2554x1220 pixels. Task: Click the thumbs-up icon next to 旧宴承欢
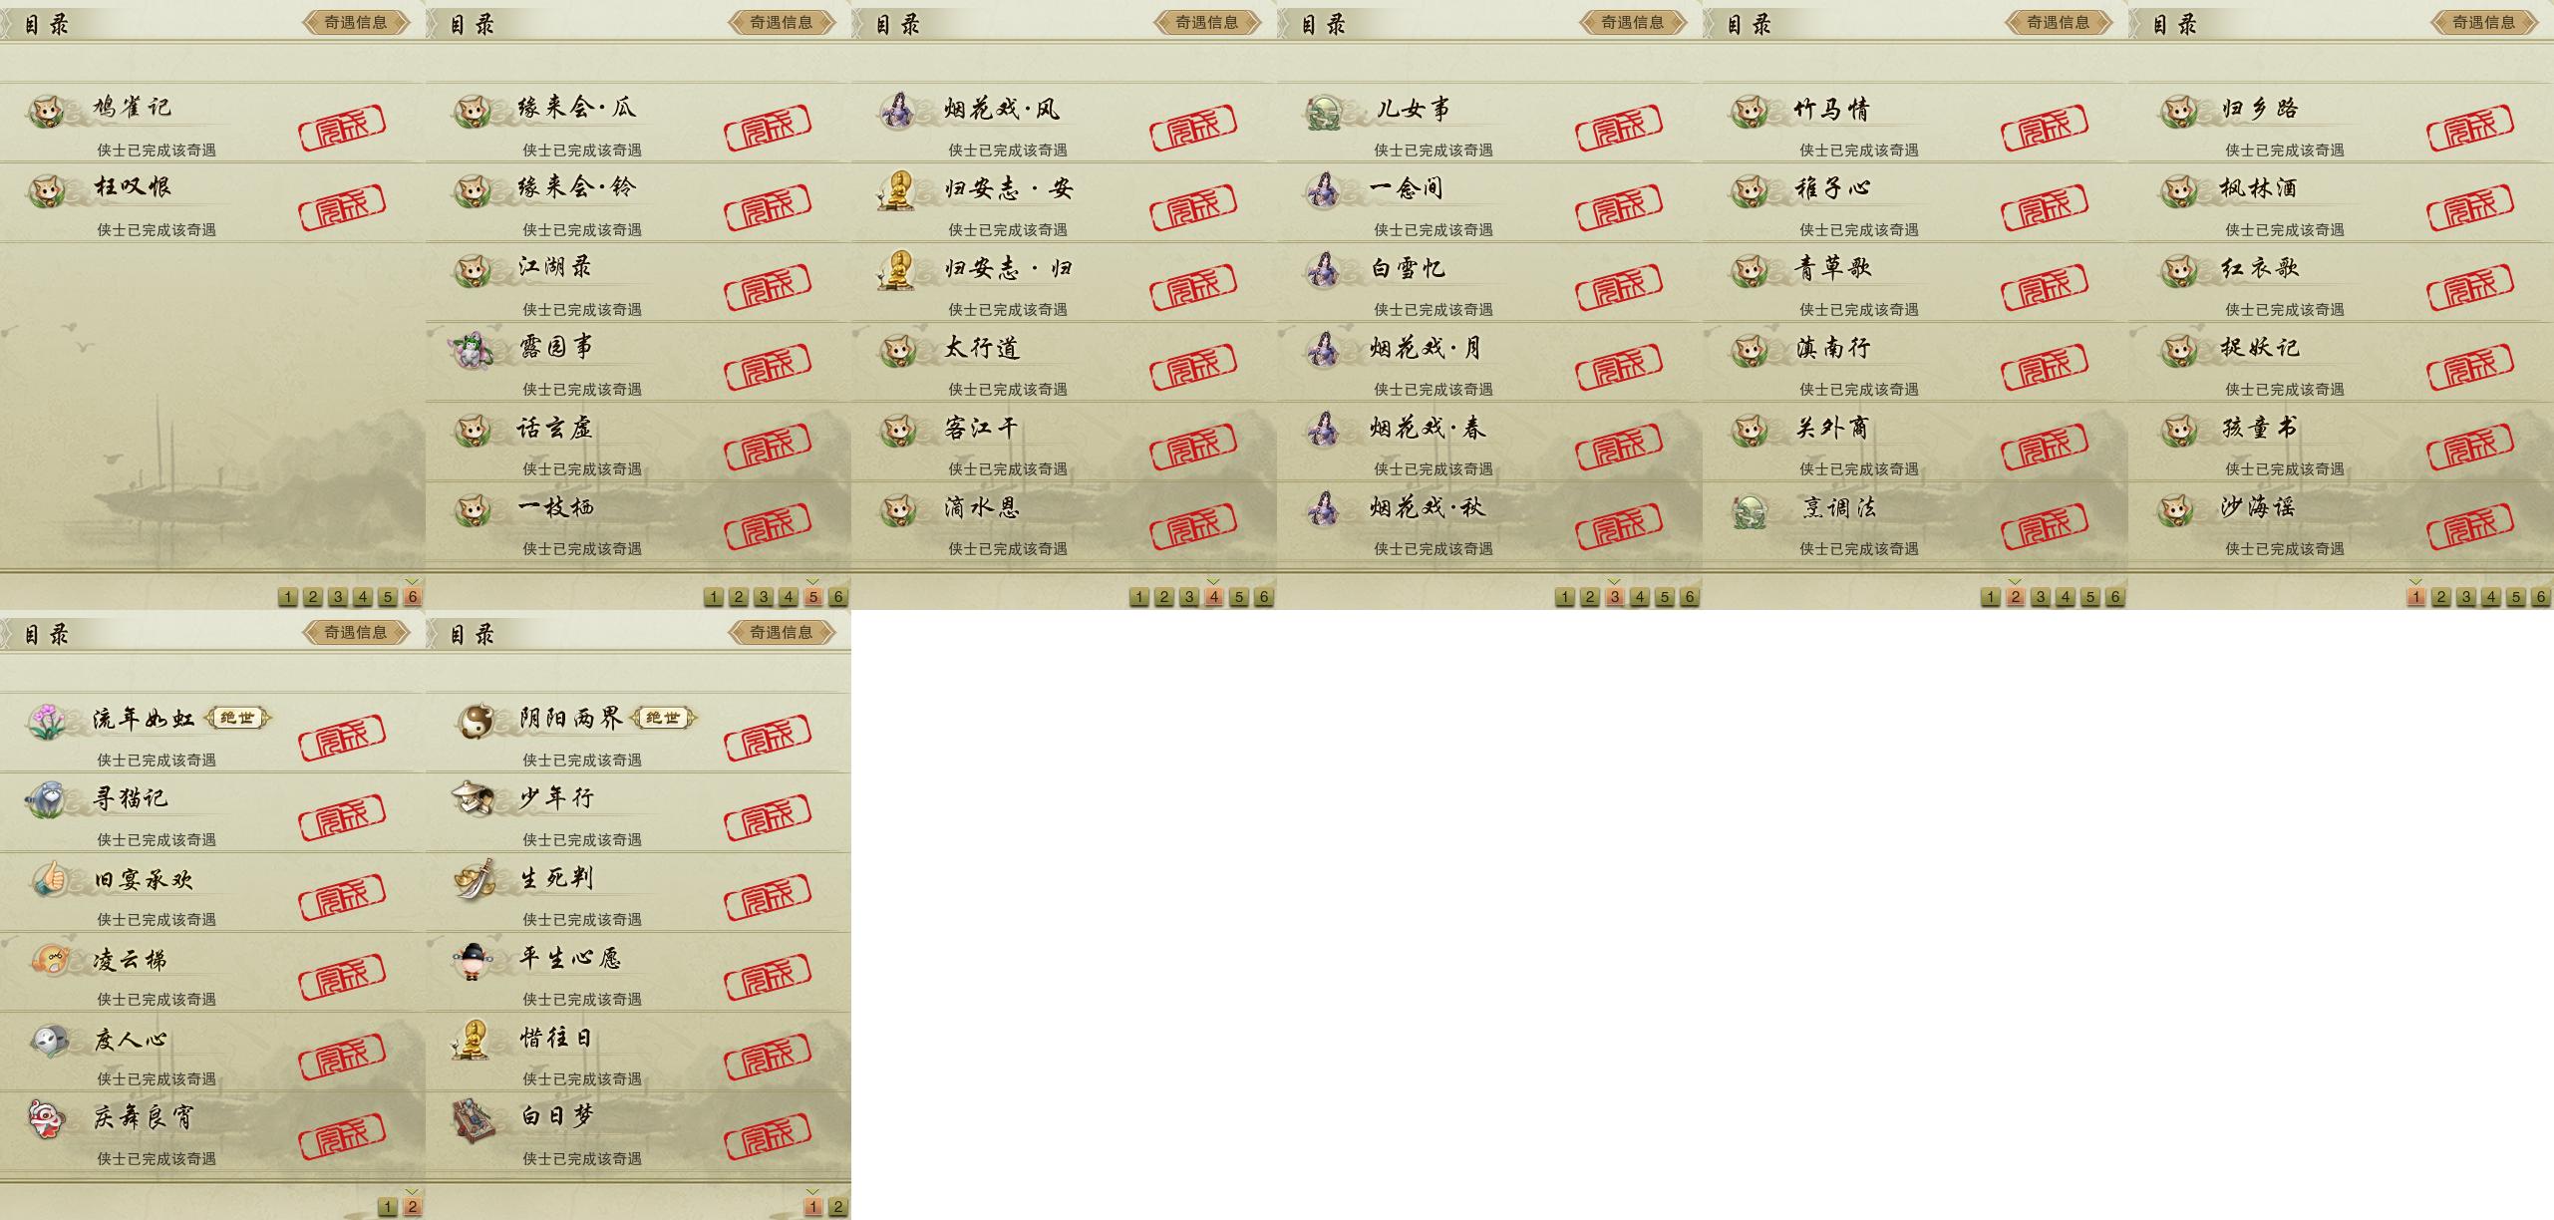coord(48,879)
